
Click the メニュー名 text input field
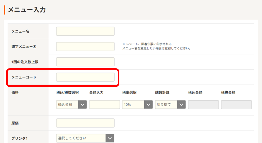point(85,31)
